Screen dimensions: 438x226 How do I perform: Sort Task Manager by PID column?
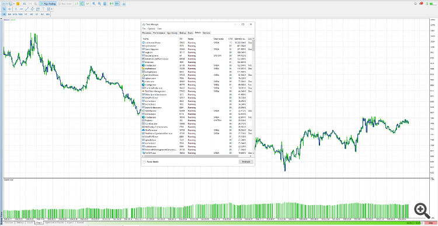(183, 39)
